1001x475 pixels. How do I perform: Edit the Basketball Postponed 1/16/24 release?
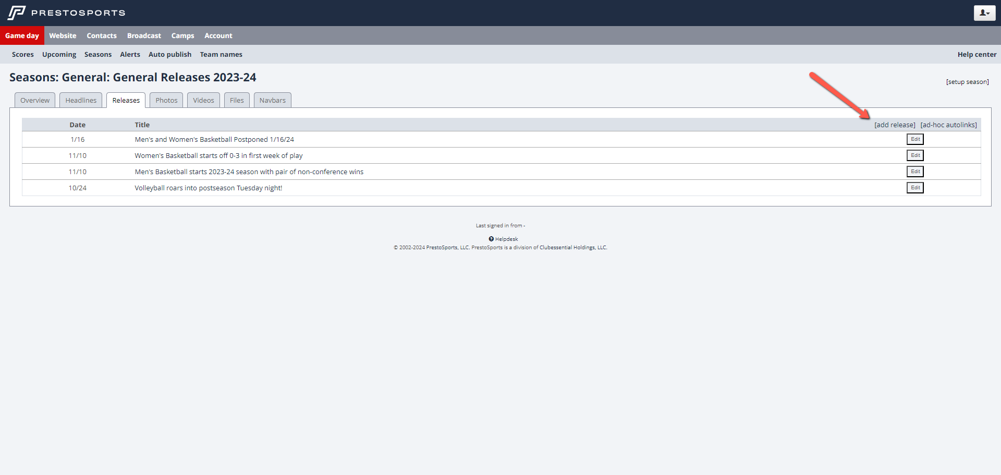pyautogui.click(x=915, y=139)
